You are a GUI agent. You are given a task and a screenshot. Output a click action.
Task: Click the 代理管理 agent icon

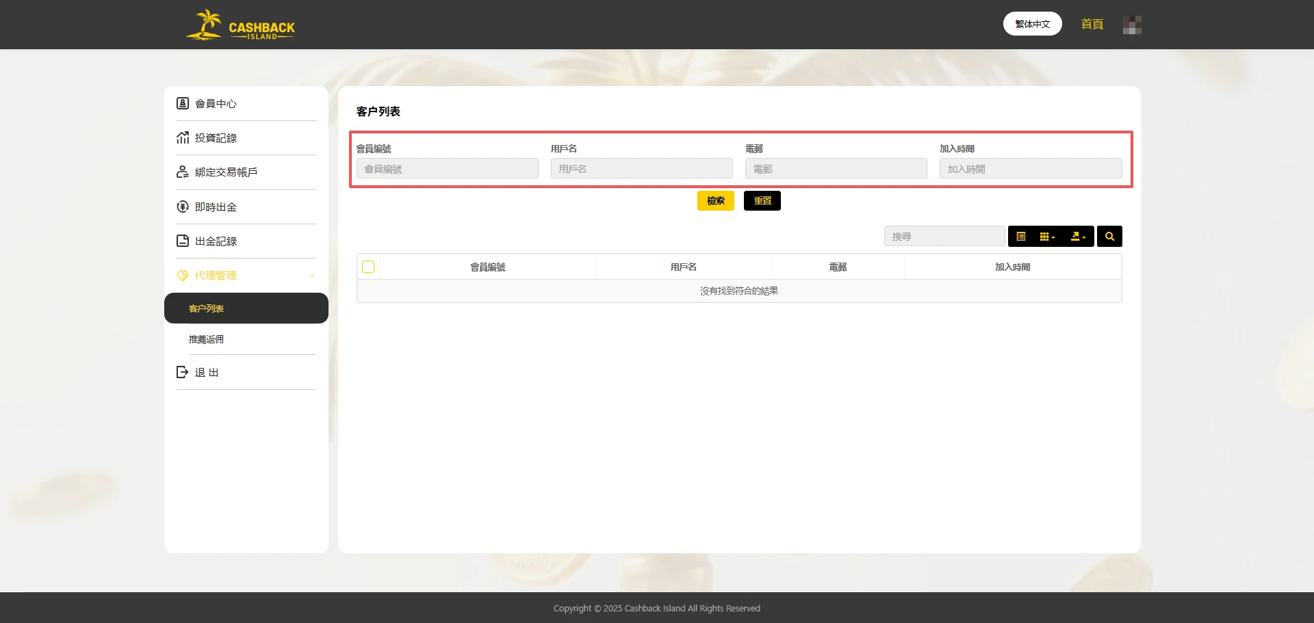182,275
